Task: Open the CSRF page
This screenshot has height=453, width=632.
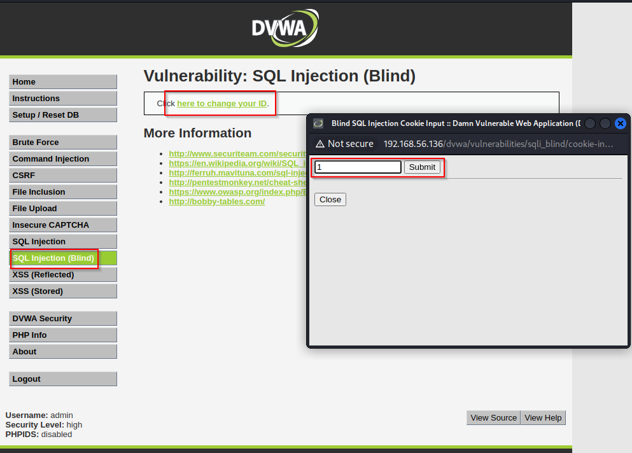Action: (63, 176)
